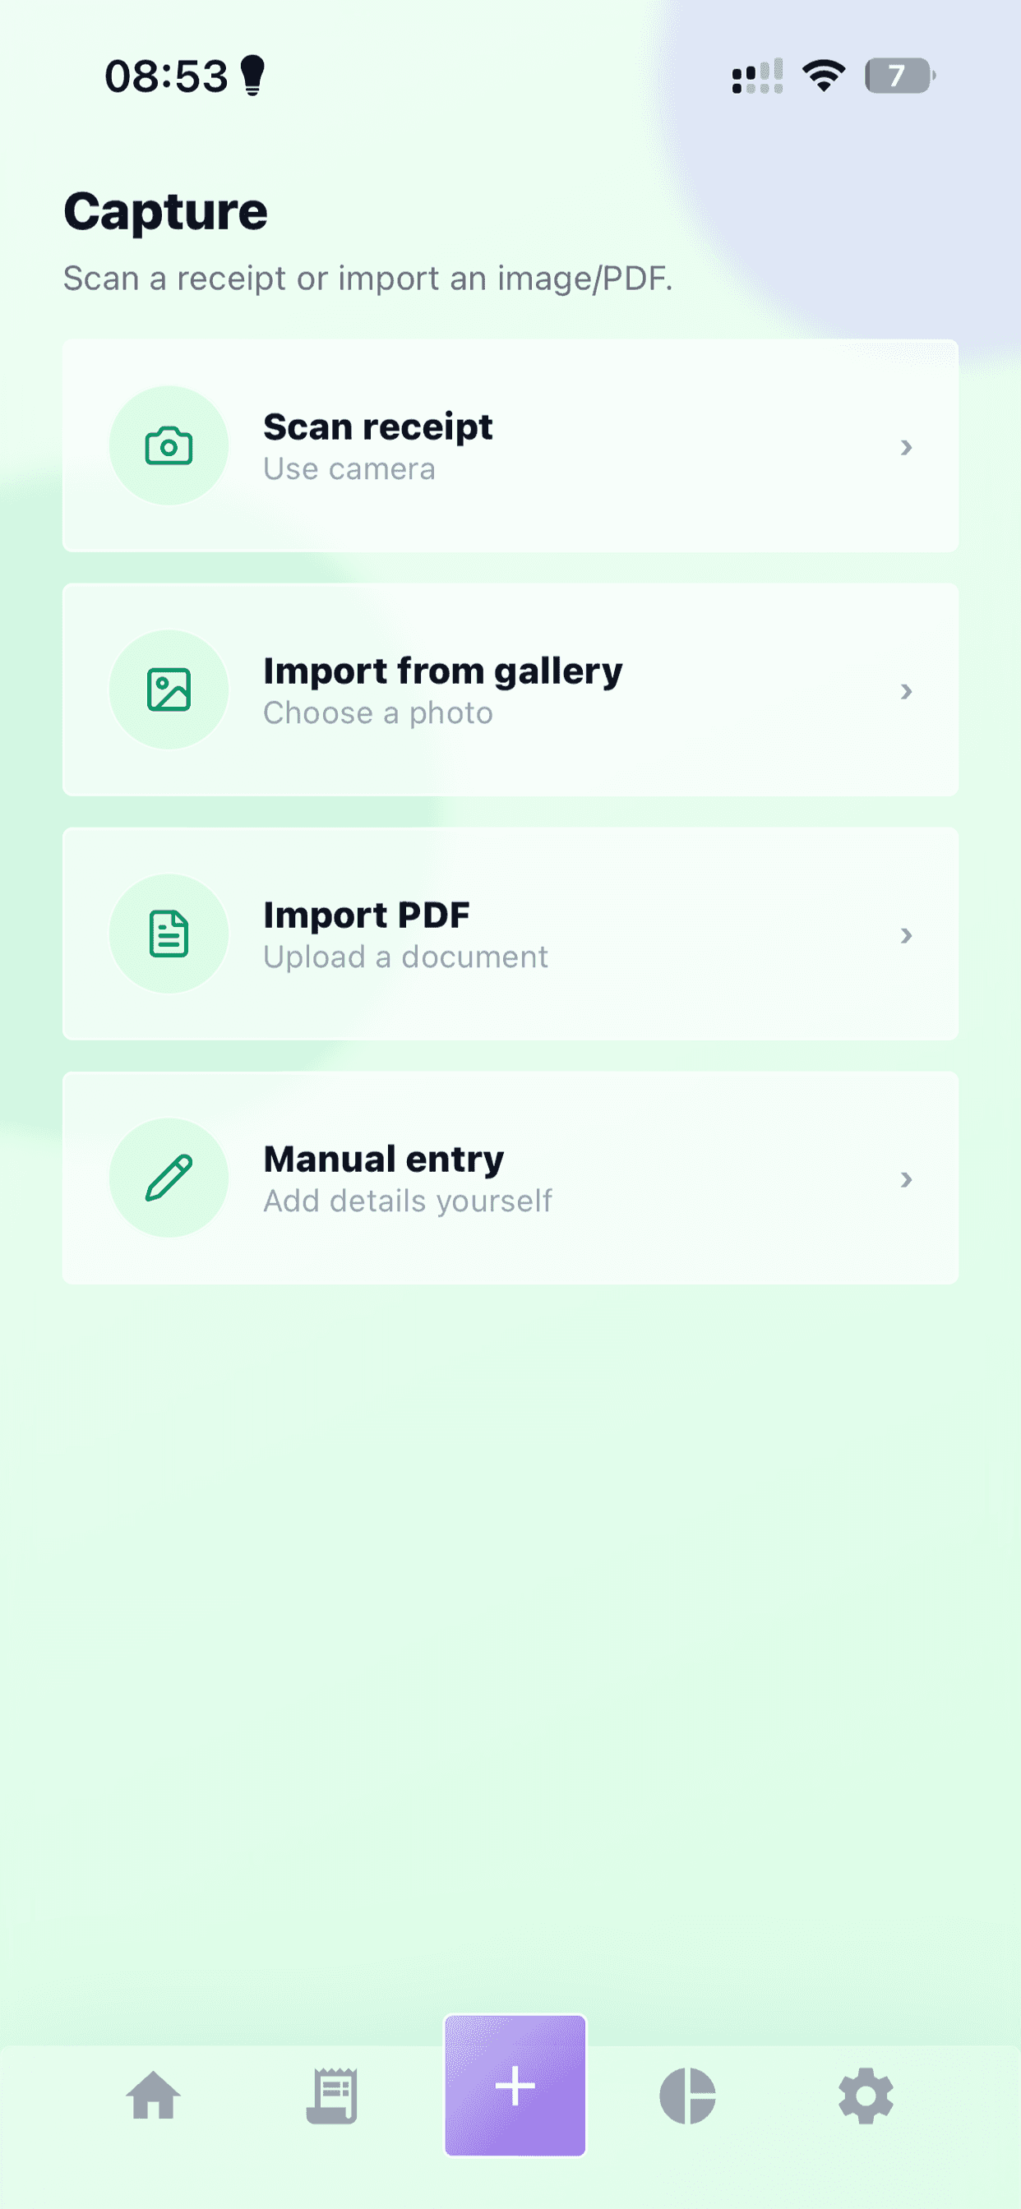Screen dimensions: 1021x2209
Task: Open the receipts list tab icon
Action: pyautogui.click(x=332, y=2095)
